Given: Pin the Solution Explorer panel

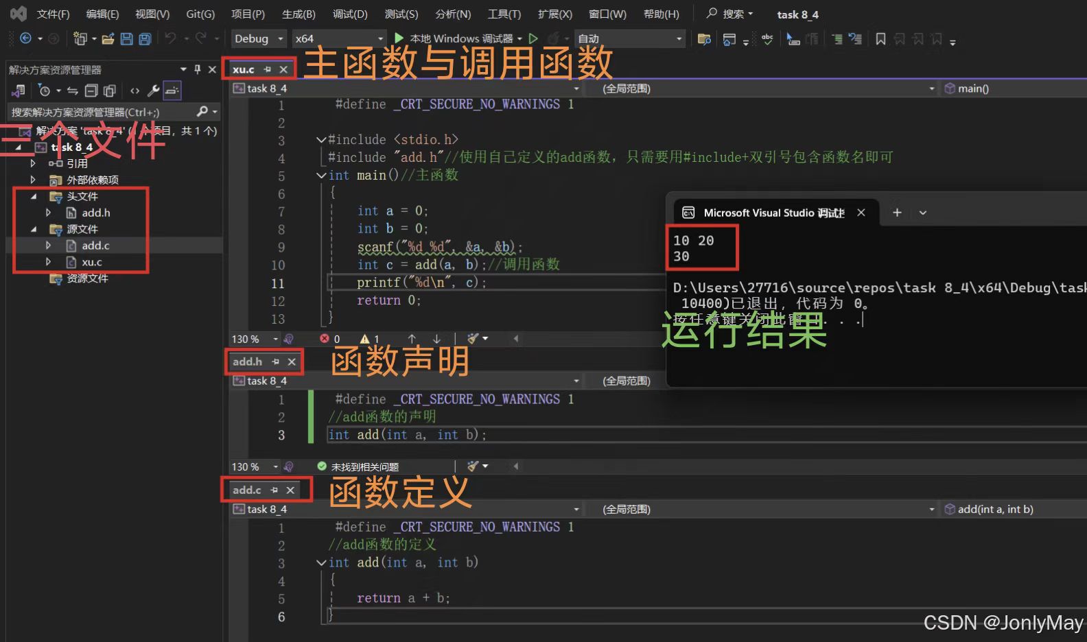Looking at the screenshot, I should [x=198, y=69].
